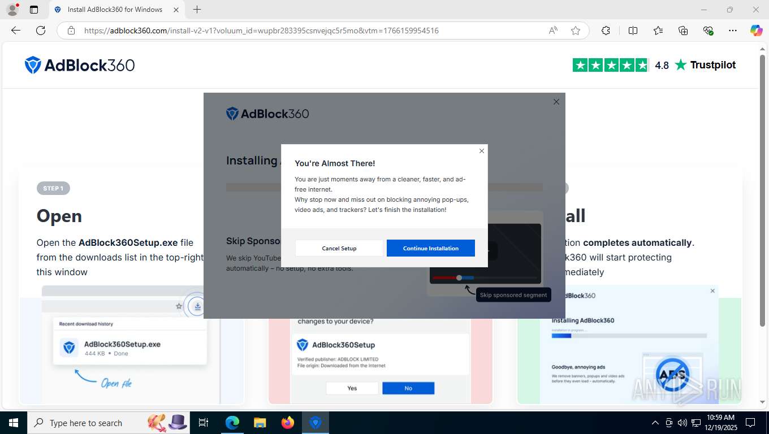The width and height of the screenshot is (769, 434).
Task: Click AdBlock360 logo in installing overlay
Action: point(267,114)
